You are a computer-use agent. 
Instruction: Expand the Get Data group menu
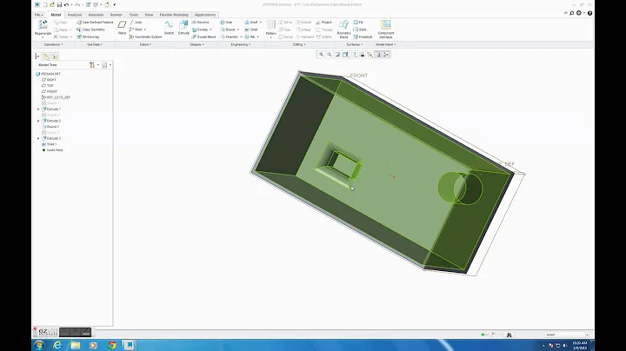(95, 44)
